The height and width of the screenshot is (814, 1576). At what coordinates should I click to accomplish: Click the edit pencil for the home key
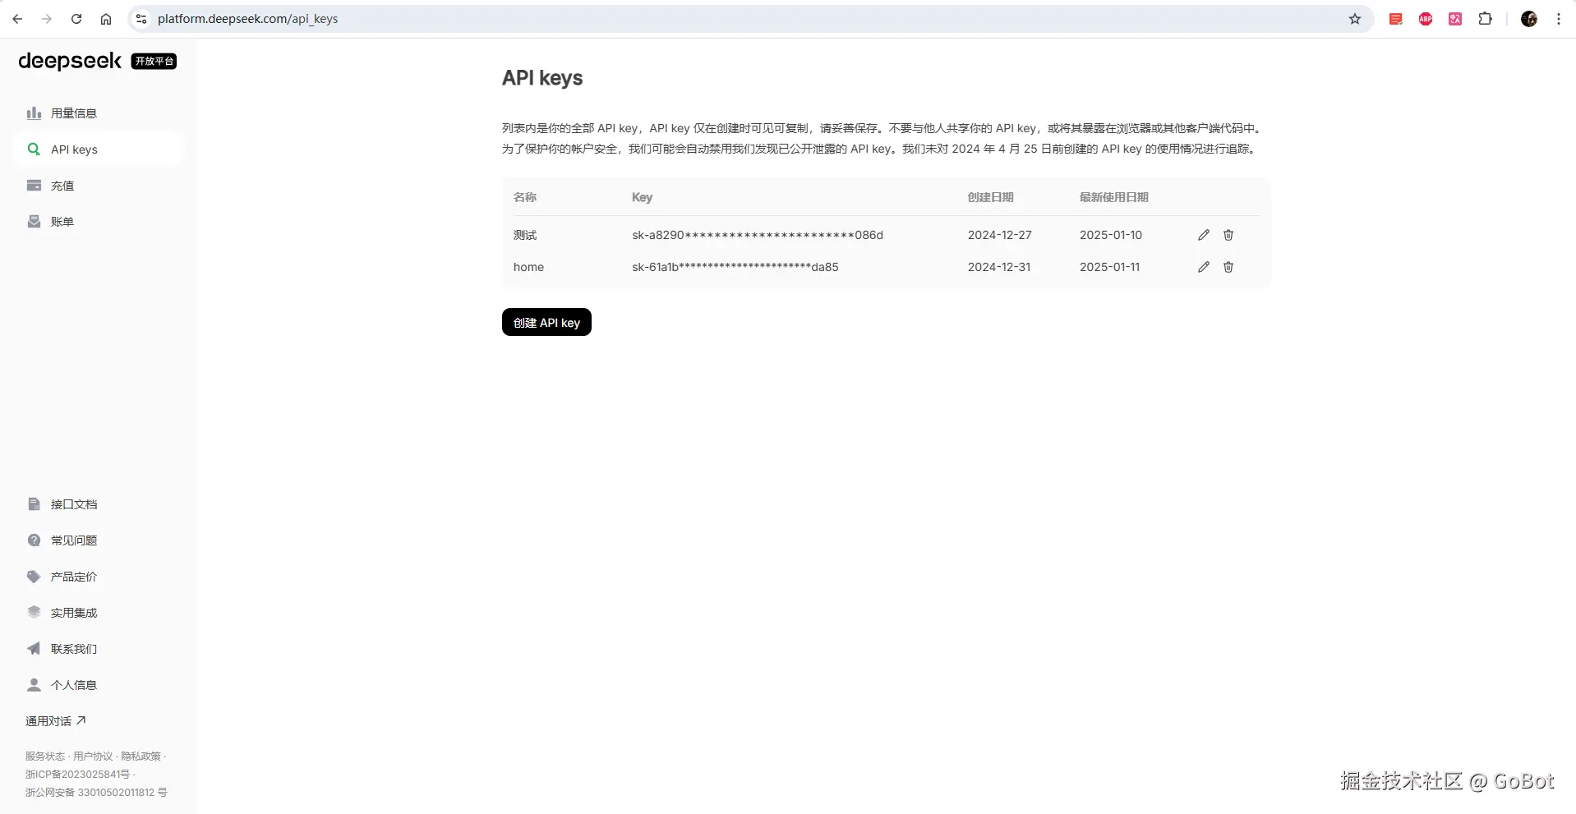[1204, 267]
